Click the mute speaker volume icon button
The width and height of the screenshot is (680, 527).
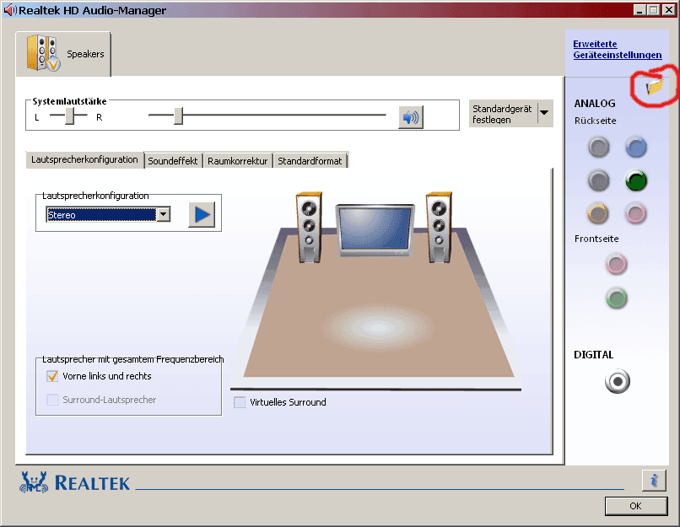click(x=411, y=117)
